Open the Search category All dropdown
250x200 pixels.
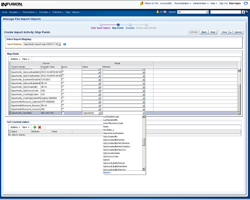coord(207,12)
